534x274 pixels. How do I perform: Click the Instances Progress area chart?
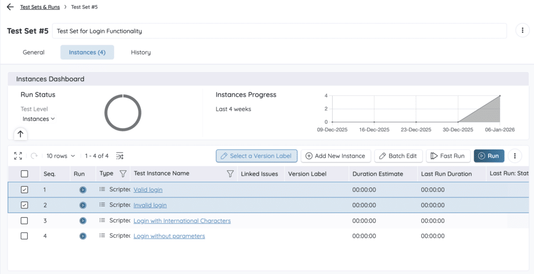pos(416,109)
